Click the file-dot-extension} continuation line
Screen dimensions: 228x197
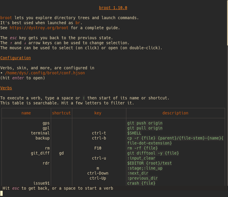[150, 143]
